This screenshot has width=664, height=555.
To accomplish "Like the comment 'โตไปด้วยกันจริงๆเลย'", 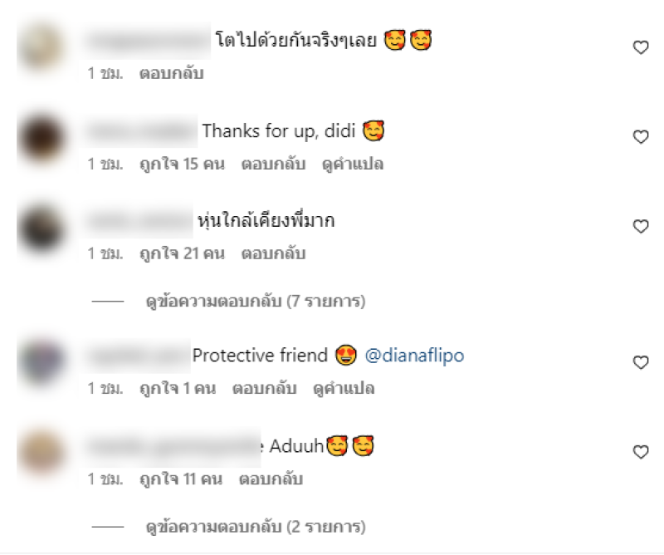I will [640, 47].
